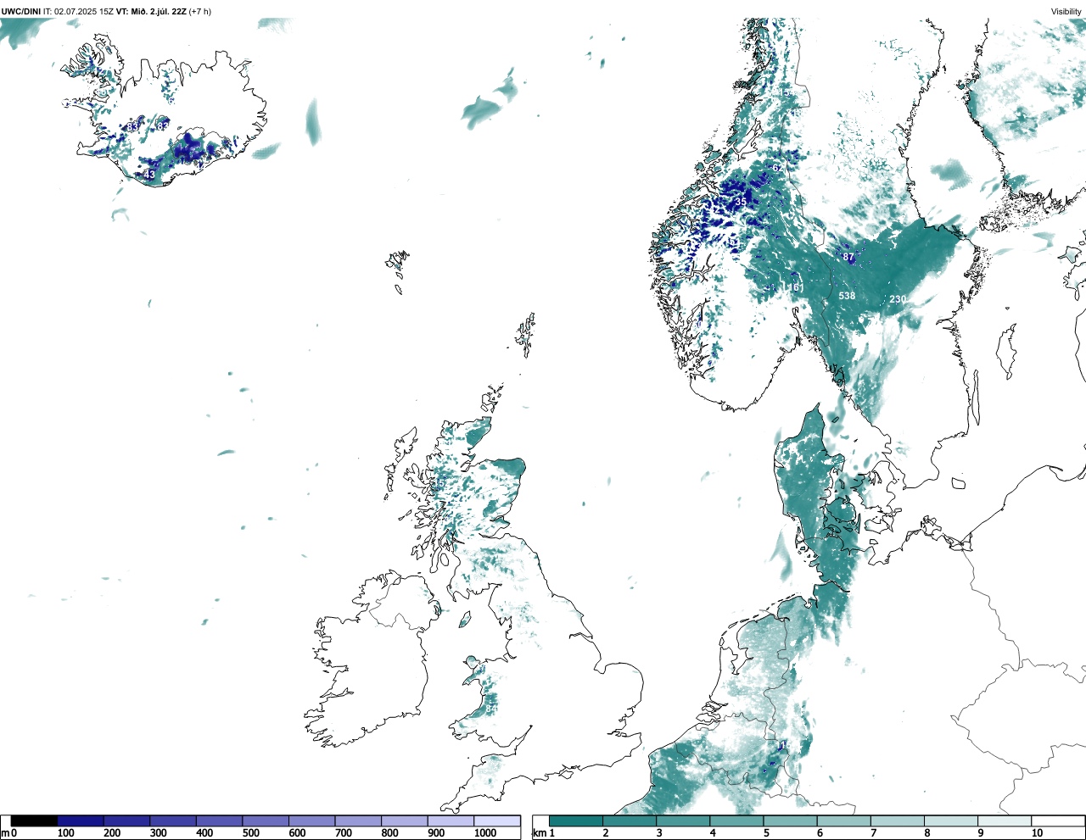Select the '43' value on Iceland's south coast
1086x840 pixels.
tap(149, 175)
